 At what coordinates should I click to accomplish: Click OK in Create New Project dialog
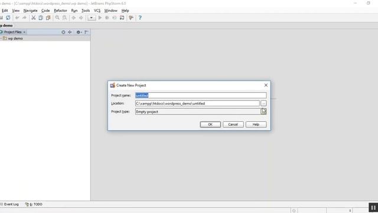210,124
